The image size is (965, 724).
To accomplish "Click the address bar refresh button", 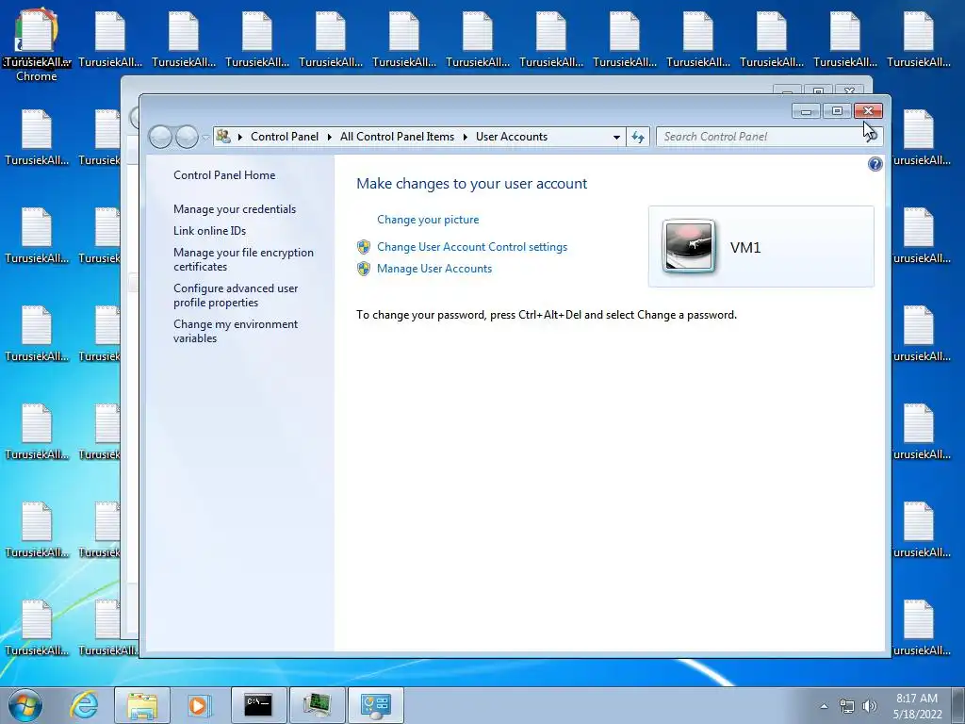I will (638, 137).
